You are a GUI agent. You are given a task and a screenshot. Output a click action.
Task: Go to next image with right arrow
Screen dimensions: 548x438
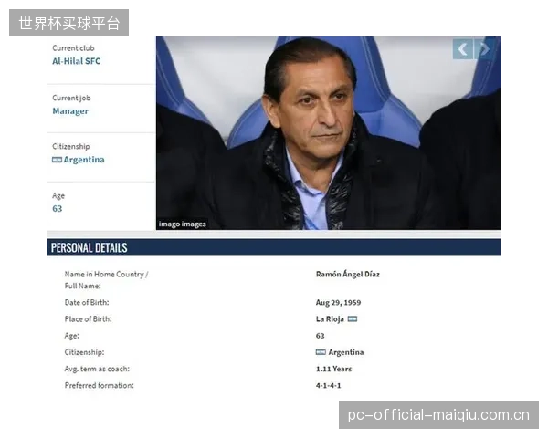tap(484, 49)
